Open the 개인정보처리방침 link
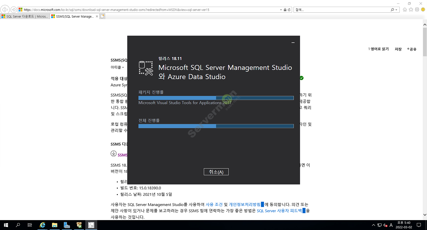The image size is (427, 230). click(245, 204)
